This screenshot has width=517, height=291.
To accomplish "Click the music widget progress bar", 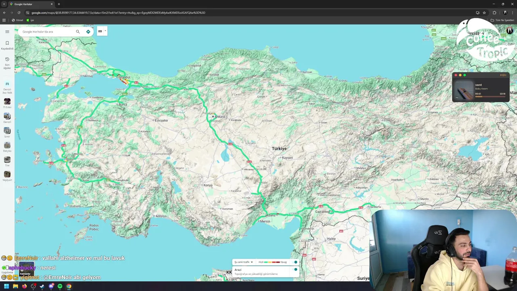I will click(x=490, y=97).
